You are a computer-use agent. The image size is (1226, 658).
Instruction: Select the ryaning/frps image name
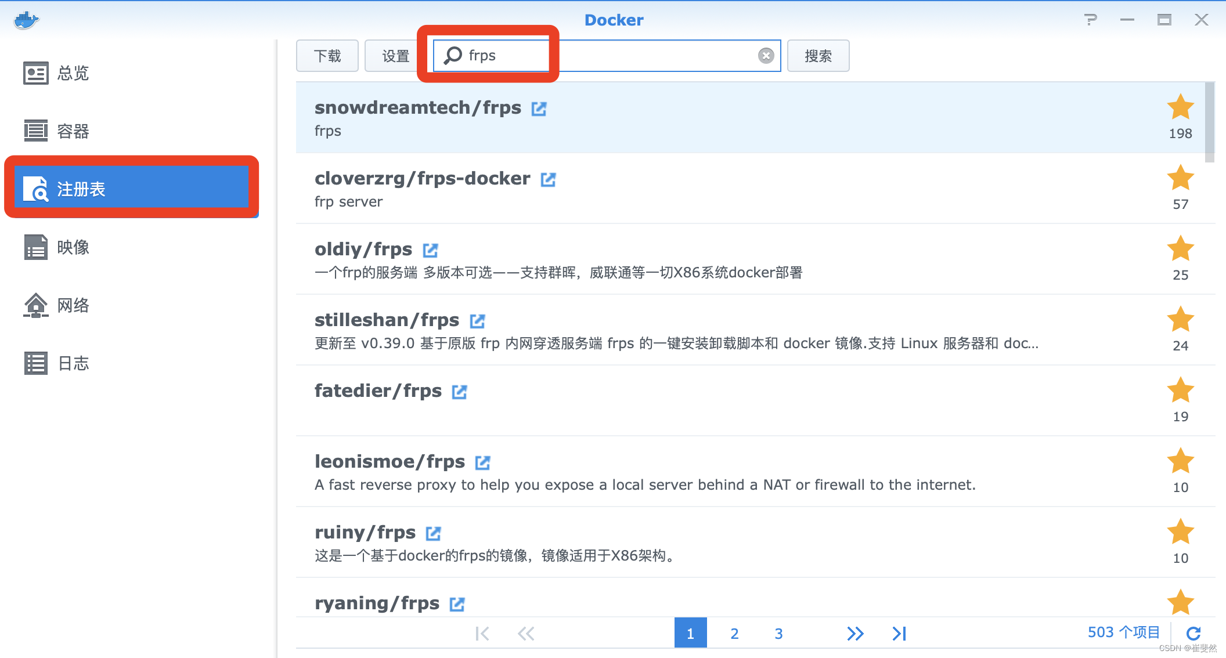click(x=377, y=603)
